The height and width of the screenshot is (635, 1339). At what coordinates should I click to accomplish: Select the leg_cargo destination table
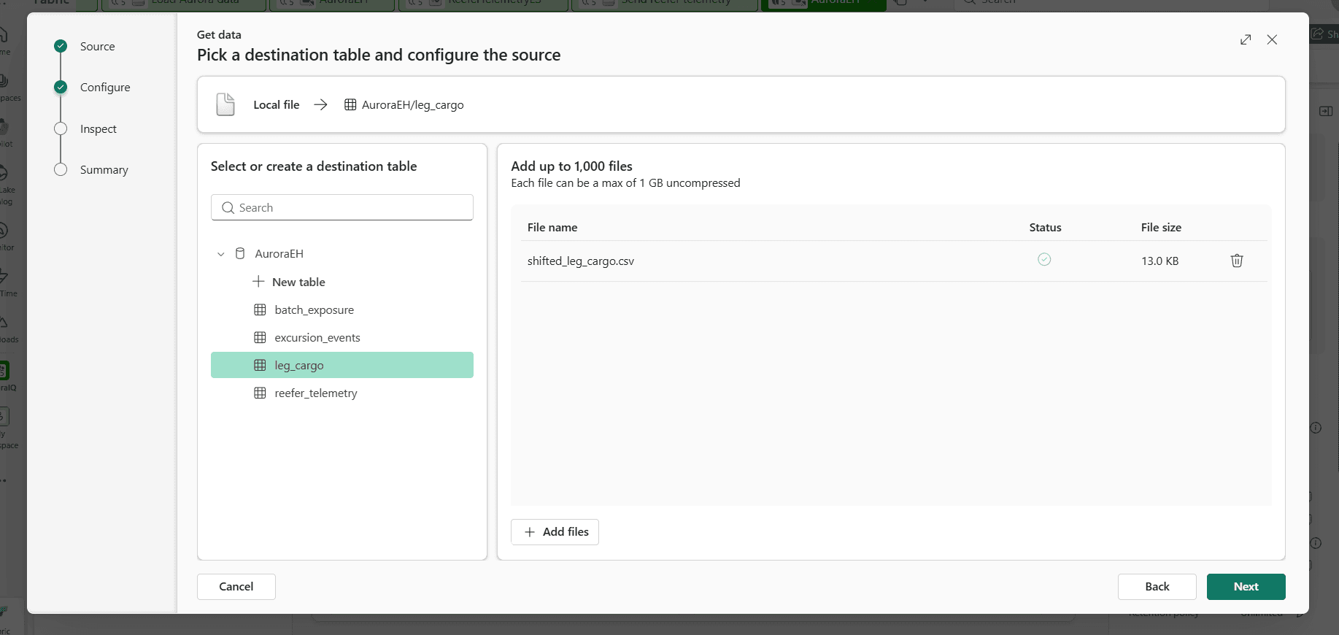(x=342, y=365)
